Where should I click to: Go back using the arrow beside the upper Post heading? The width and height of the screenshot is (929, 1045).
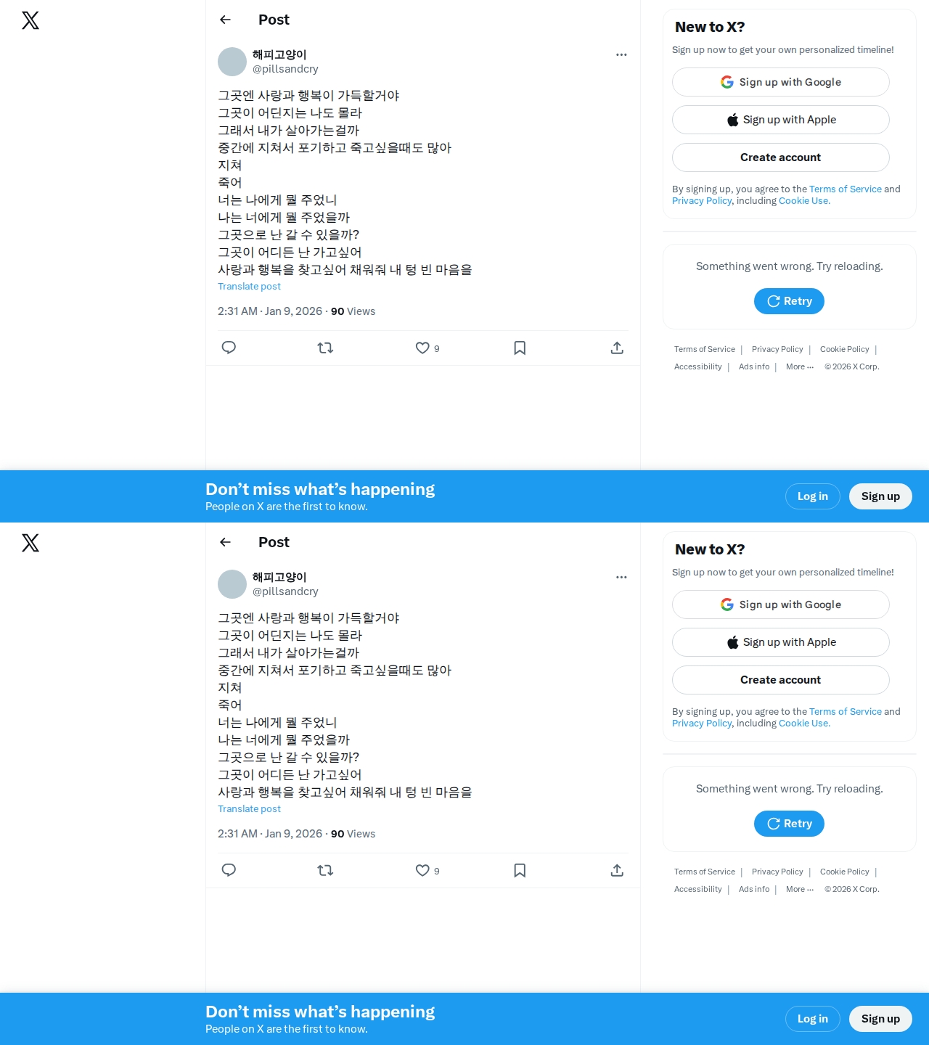(226, 20)
